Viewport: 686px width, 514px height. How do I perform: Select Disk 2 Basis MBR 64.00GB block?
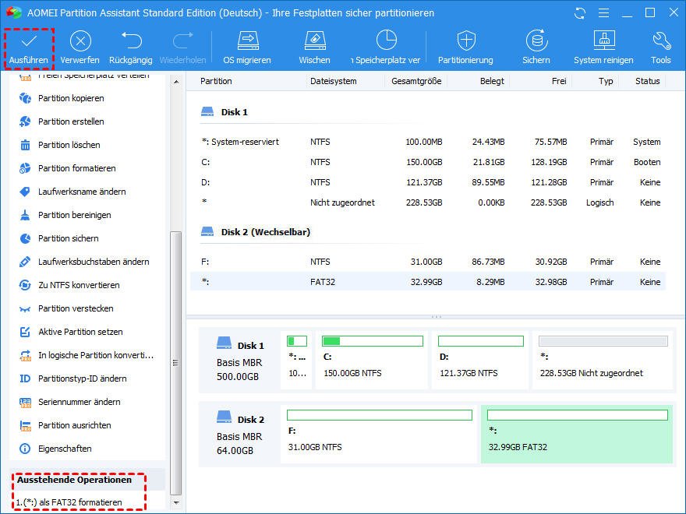click(239, 434)
